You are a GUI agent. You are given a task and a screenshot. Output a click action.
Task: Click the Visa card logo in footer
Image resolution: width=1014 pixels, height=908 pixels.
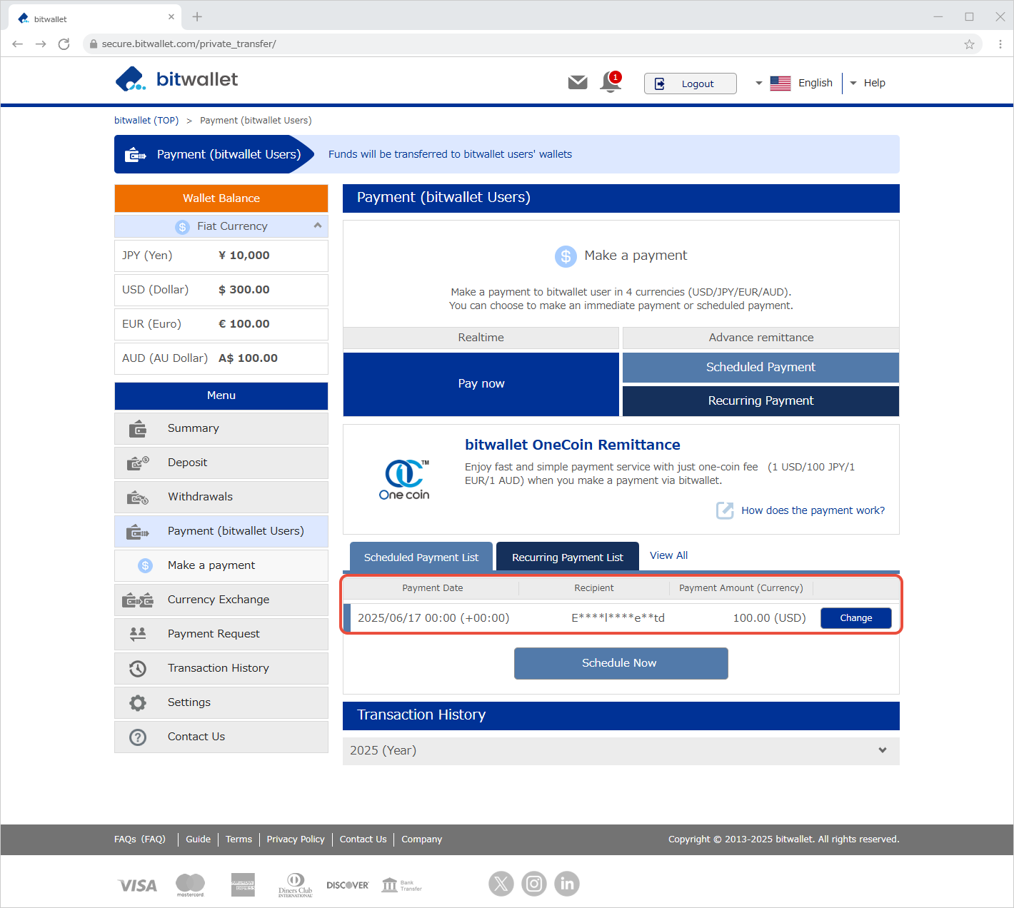(x=137, y=885)
